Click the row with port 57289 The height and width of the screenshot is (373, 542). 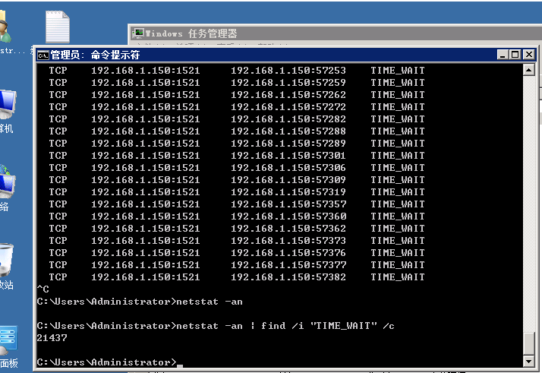click(x=236, y=144)
